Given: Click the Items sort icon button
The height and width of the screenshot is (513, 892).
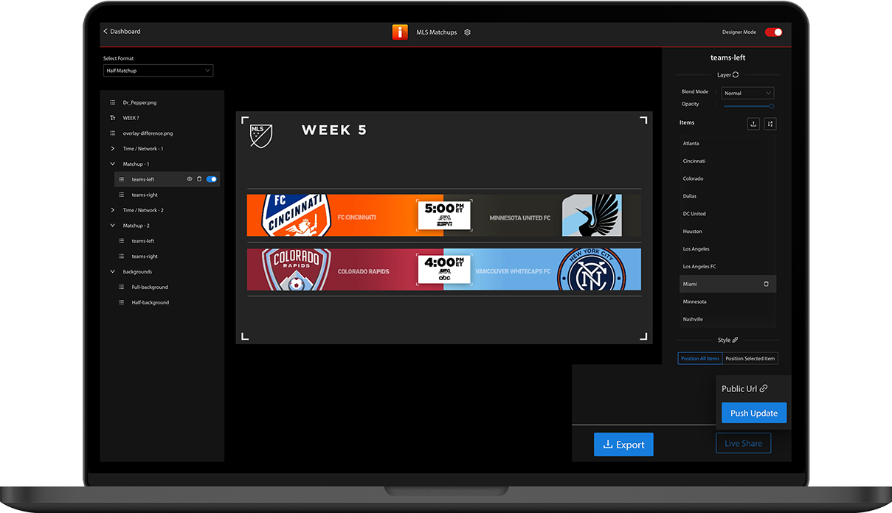Looking at the screenshot, I should tap(770, 124).
